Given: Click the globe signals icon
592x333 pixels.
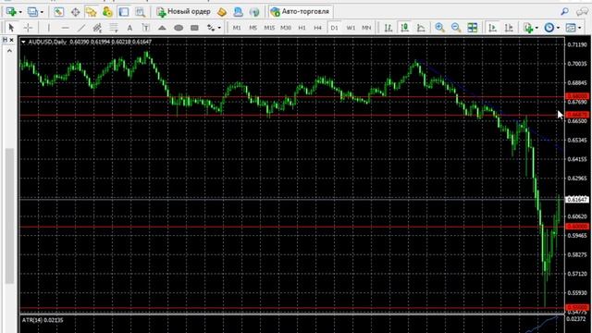Looking at the screenshot, I should point(254,12).
